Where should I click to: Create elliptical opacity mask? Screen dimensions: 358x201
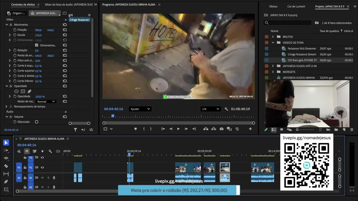click(x=17, y=91)
